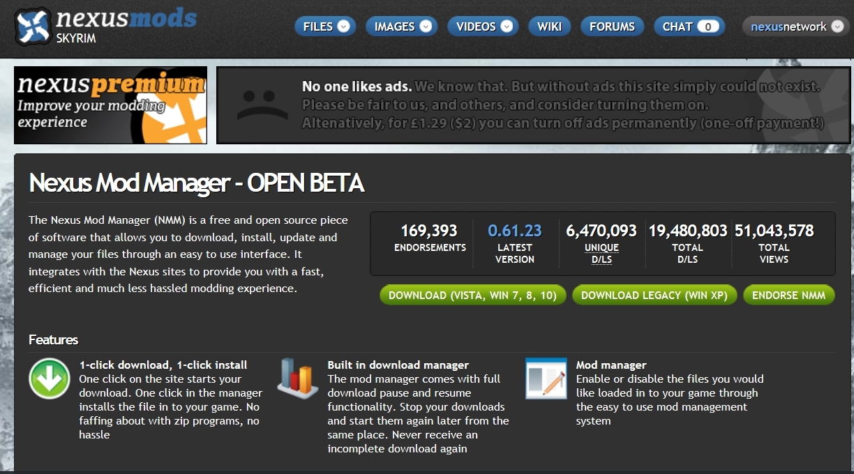Click the nexusmods Skyrim site title
The width and height of the screenshot is (854, 474).
pyautogui.click(x=126, y=26)
